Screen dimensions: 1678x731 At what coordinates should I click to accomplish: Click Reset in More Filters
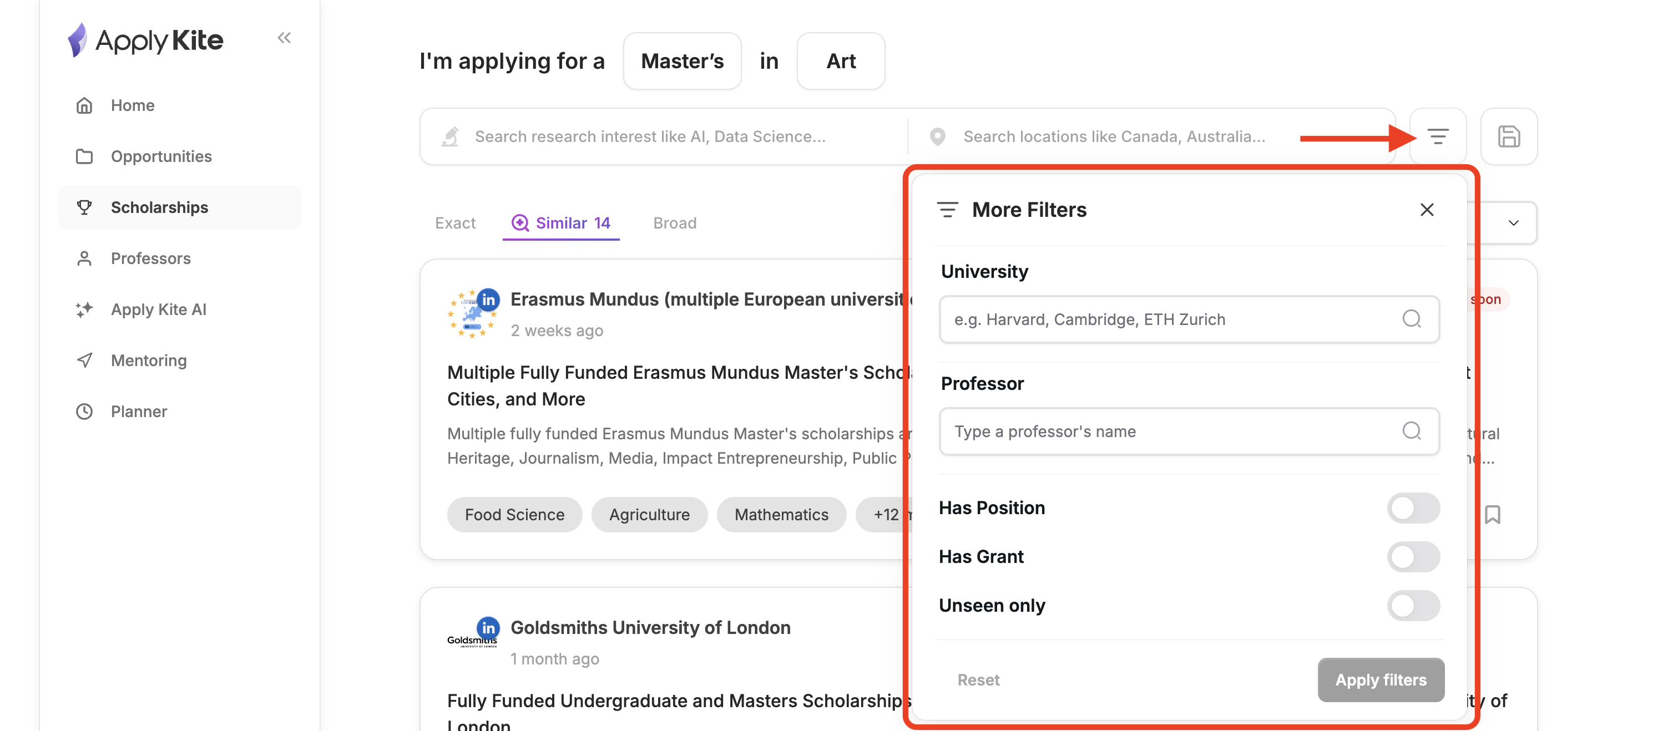point(978,679)
